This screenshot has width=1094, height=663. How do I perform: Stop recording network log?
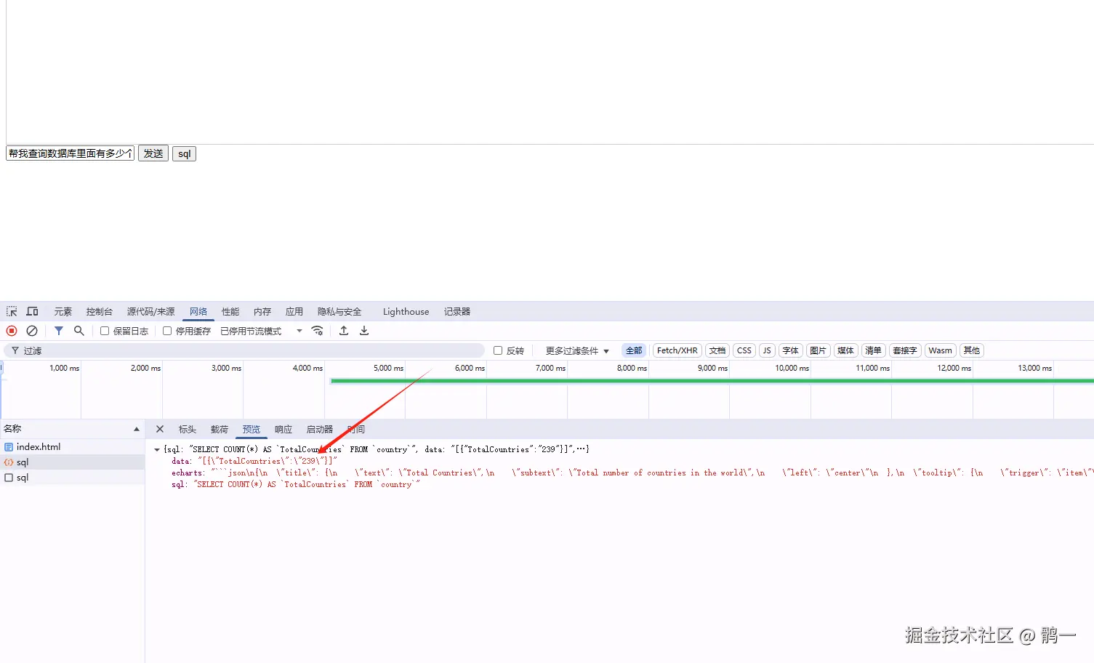click(x=12, y=331)
